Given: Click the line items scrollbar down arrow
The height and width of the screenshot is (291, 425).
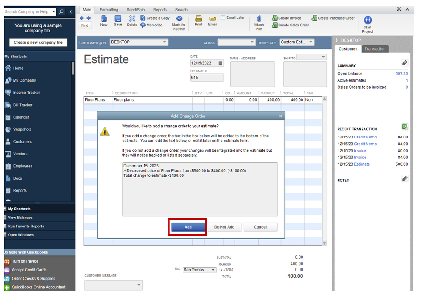Looking at the screenshot, I should [x=325, y=243].
